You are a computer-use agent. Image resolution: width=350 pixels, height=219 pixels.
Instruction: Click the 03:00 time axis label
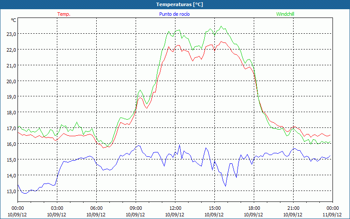pos(57,208)
